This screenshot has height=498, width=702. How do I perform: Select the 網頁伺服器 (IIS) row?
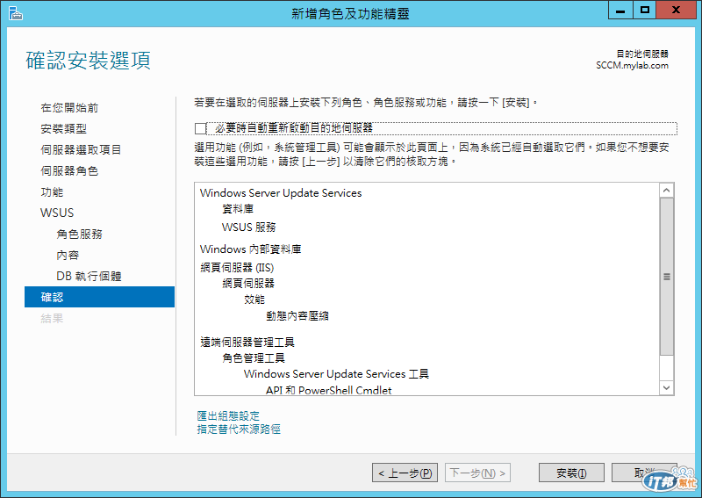tap(237, 268)
